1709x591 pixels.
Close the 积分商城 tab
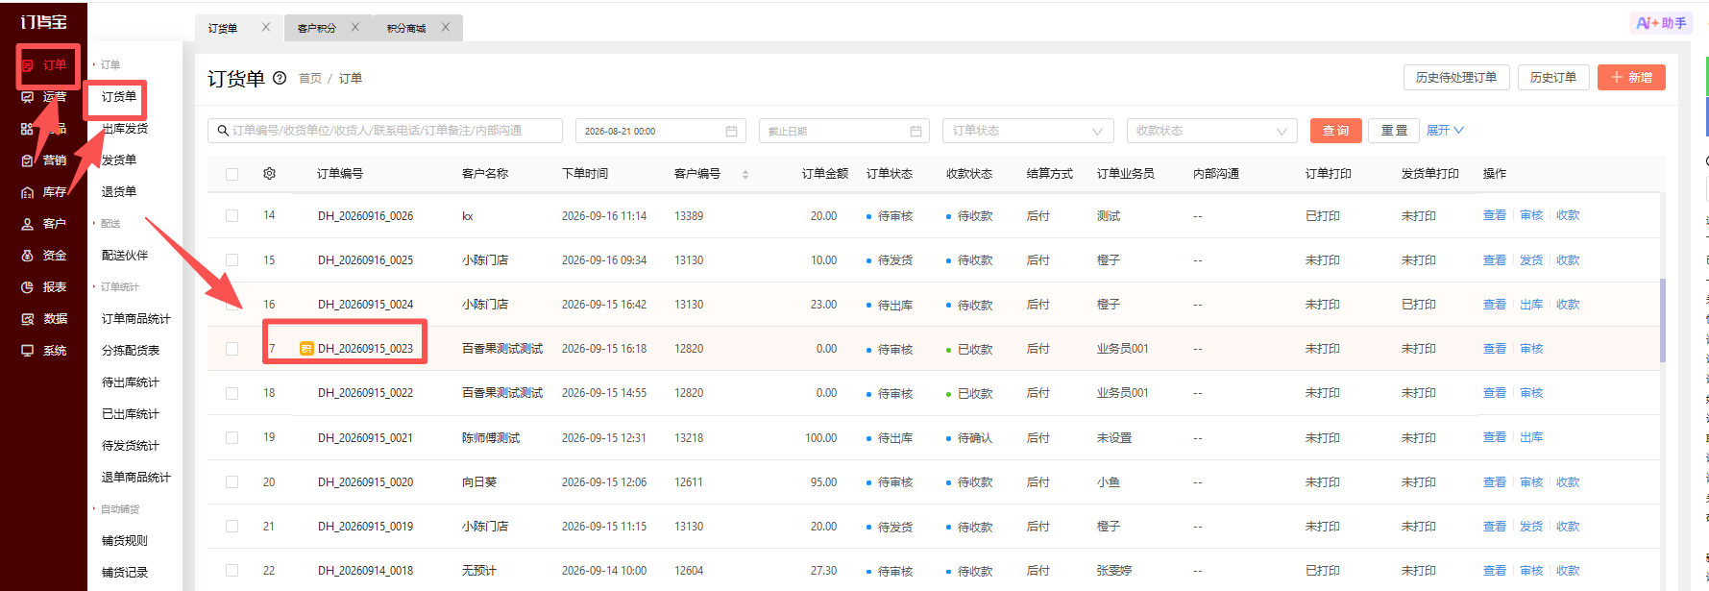click(x=446, y=28)
